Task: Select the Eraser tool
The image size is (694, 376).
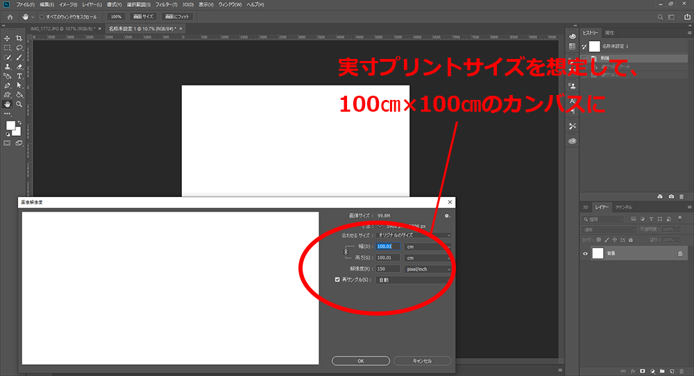Action: point(19,67)
